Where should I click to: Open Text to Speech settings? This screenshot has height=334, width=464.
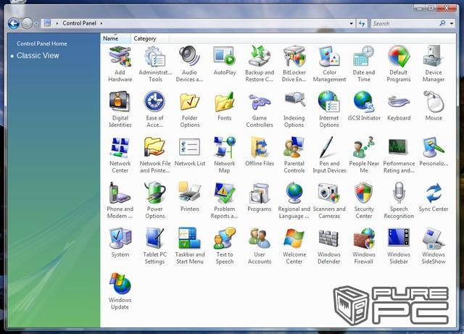click(x=224, y=246)
